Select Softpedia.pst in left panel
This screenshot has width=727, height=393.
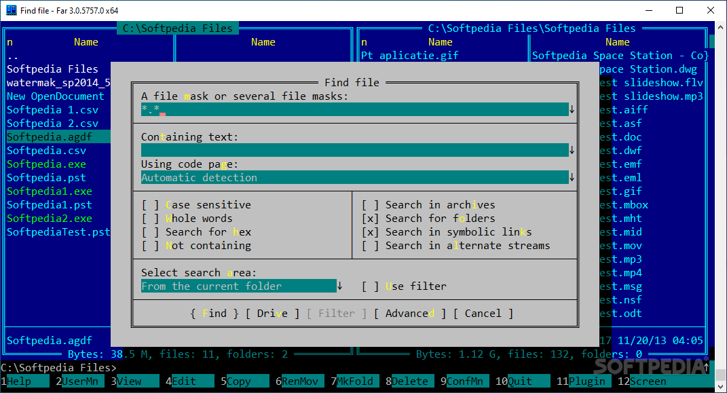46,178
